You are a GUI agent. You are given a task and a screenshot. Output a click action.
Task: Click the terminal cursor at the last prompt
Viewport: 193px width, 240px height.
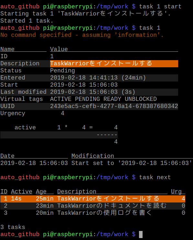click(x=141, y=234)
